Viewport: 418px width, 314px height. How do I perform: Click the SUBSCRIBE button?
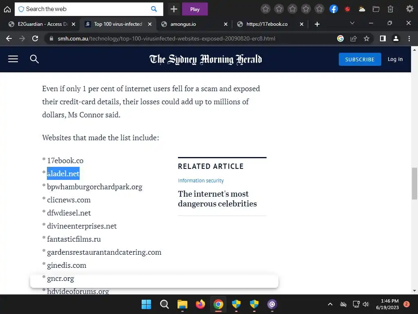(360, 59)
